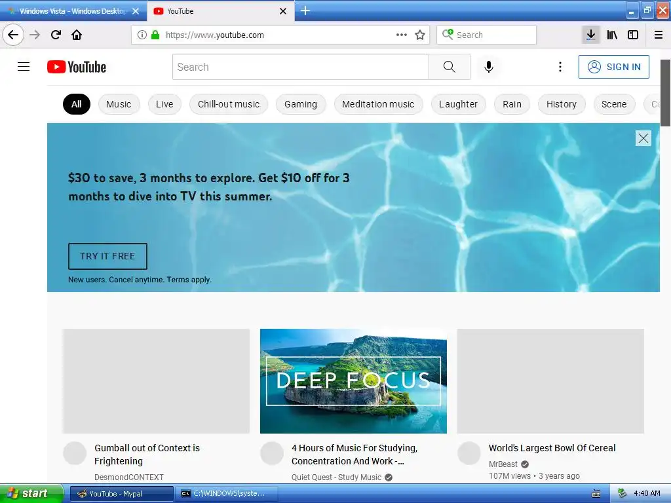The width and height of the screenshot is (671, 503).
Task: Click the green secure padlock icon
Action: (155, 35)
